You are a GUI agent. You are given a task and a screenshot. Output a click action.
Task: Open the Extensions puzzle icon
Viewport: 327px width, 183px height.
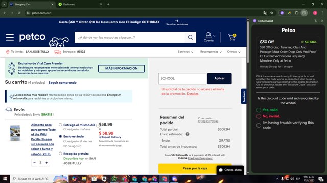click(296, 13)
